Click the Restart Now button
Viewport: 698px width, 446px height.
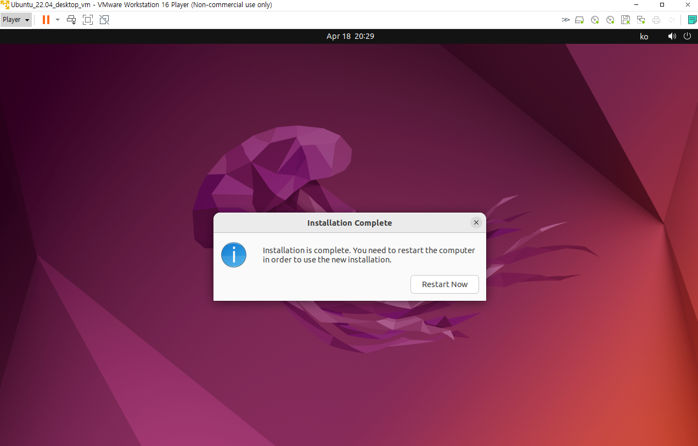(444, 284)
